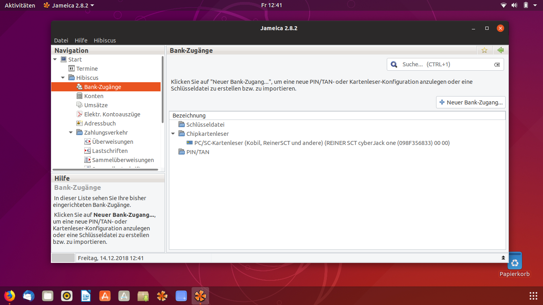Open Files manager from the dock

(48, 296)
